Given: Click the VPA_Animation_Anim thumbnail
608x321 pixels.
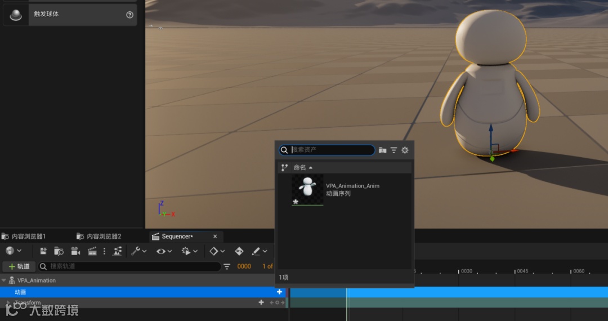Looking at the screenshot, I should tap(307, 190).
